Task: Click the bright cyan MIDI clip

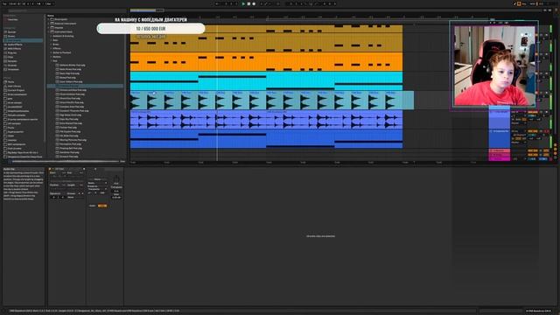Action: tap(266, 81)
